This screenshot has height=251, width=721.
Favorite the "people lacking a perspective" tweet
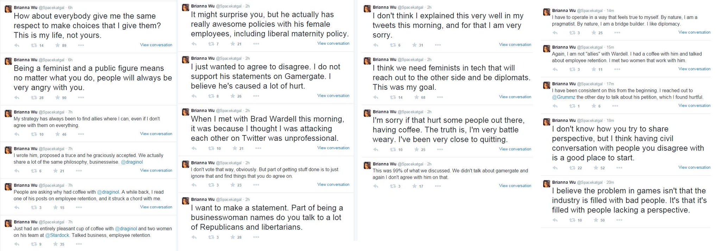point(596,220)
